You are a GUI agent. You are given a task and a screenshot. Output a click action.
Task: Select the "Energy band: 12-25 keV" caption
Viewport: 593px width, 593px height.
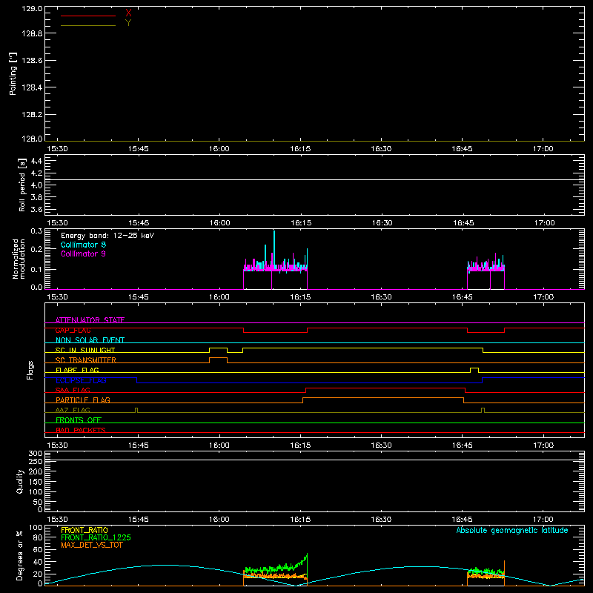107,236
